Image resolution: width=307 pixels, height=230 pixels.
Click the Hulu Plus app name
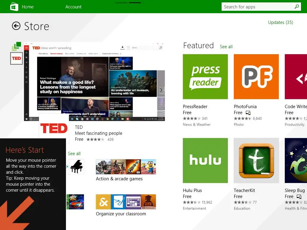192,190
